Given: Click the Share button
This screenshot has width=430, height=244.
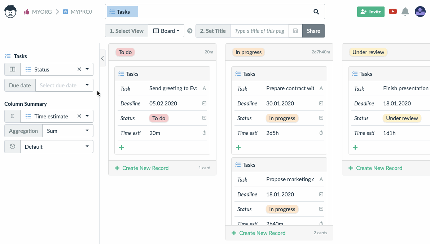Looking at the screenshot, I should (313, 31).
